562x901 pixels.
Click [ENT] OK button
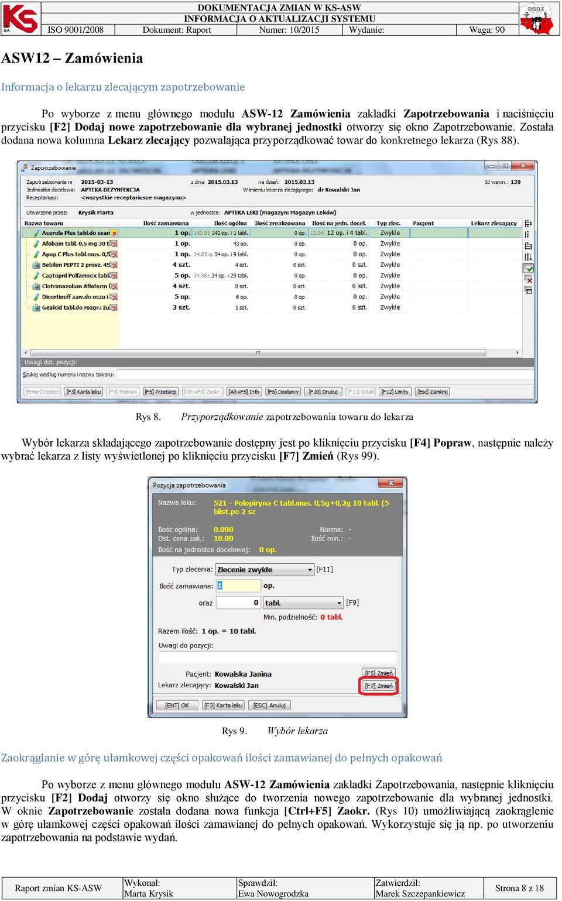177,705
